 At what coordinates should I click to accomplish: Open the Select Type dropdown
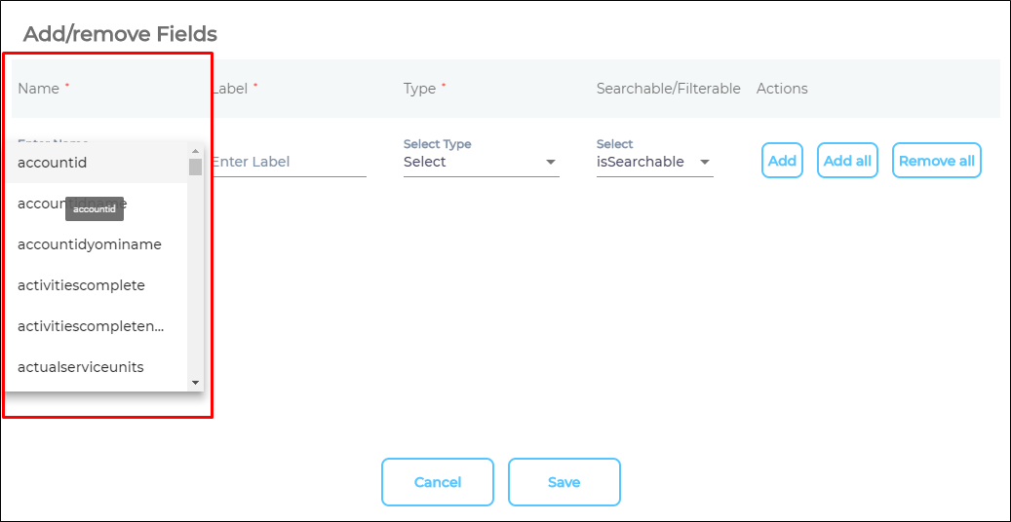click(481, 162)
